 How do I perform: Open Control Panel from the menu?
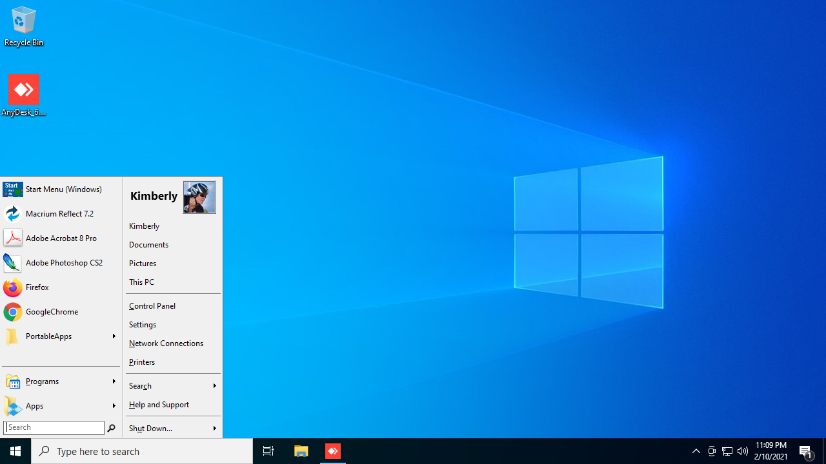152,306
